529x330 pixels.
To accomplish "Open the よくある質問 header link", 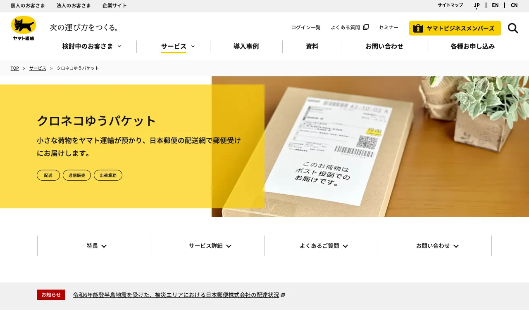I will tap(346, 28).
